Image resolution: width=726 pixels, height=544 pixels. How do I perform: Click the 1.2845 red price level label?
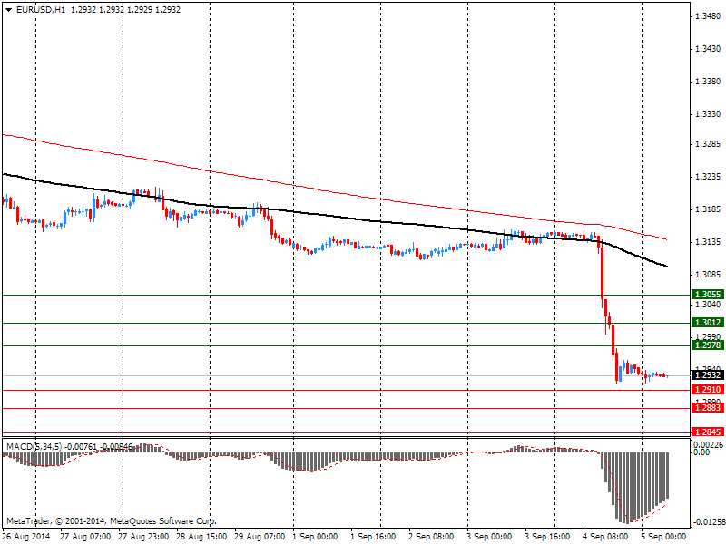coord(708,432)
